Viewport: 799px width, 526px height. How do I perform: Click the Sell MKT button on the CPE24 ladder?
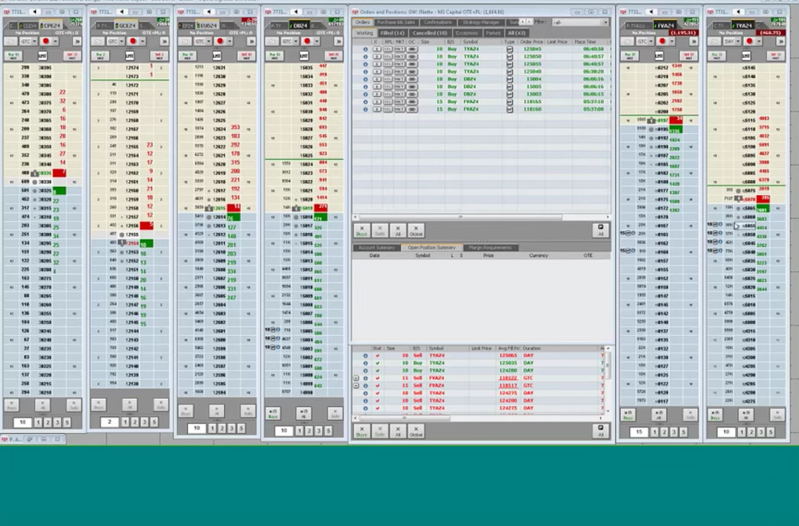(72, 55)
